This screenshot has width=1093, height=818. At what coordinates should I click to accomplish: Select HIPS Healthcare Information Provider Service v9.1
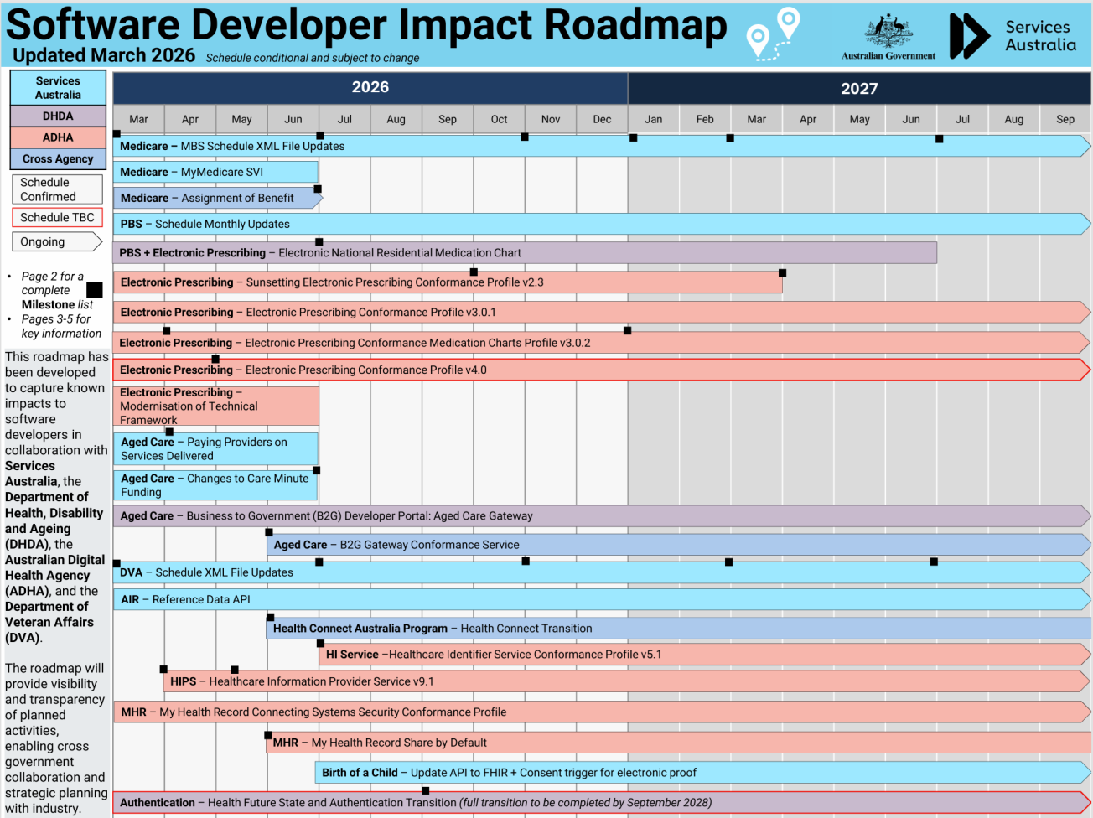(627, 681)
